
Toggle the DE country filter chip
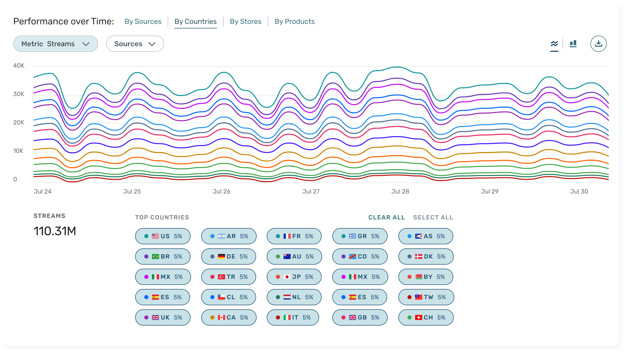[x=228, y=256]
